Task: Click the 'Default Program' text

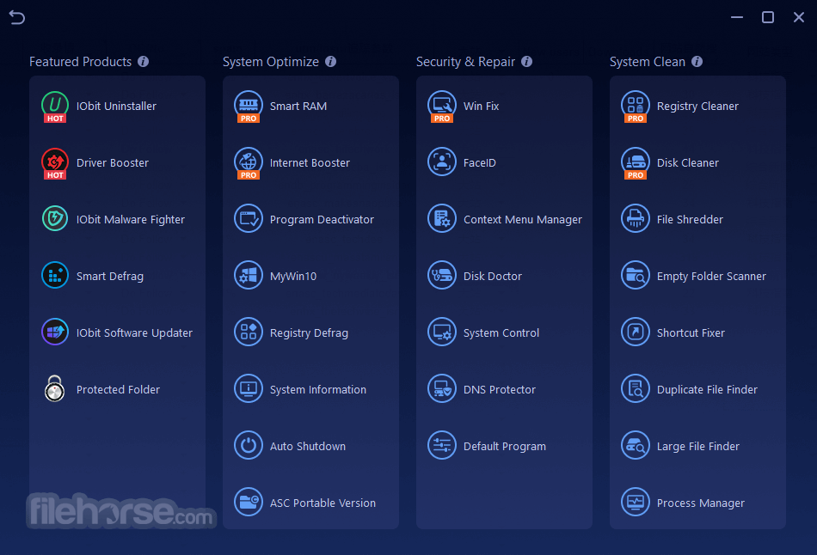Action: click(504, 447)
